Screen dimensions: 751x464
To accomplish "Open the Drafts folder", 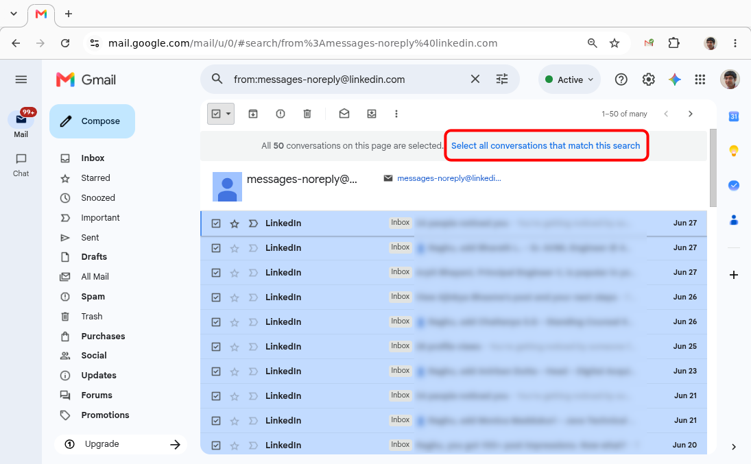I will pos(94,256).
